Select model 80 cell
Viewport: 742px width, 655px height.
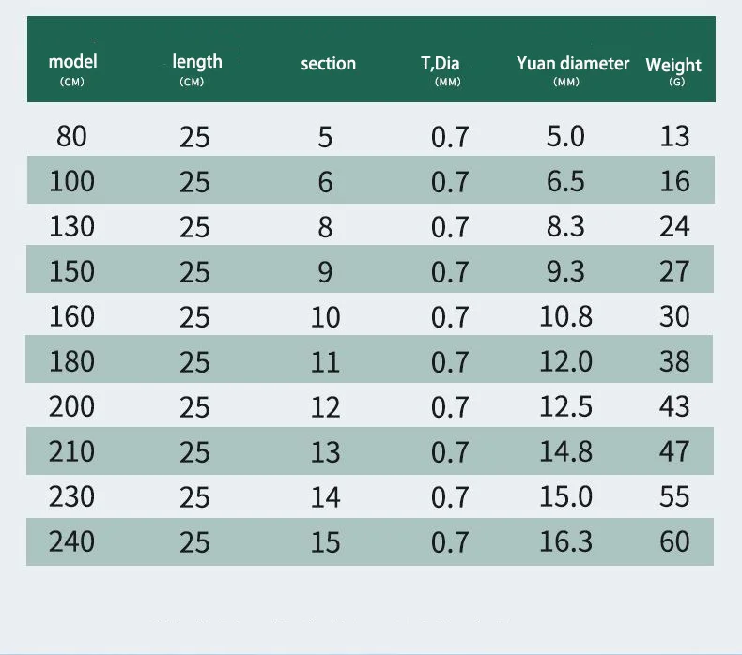click(71, 137)
